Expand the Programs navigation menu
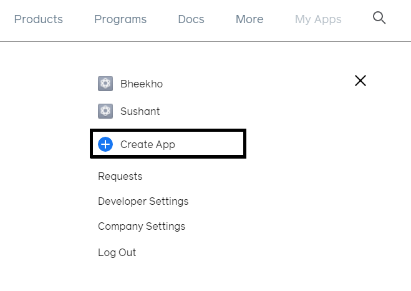Viewport: 411px width, 291px height. coord(120,19)
